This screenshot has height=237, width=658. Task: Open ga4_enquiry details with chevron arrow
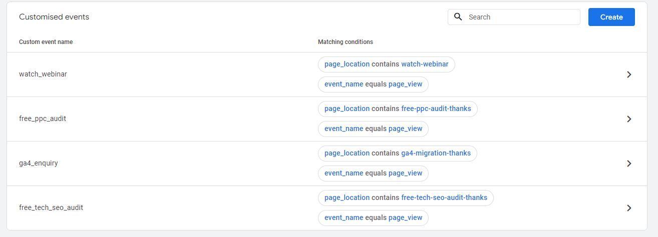(629, 163)
